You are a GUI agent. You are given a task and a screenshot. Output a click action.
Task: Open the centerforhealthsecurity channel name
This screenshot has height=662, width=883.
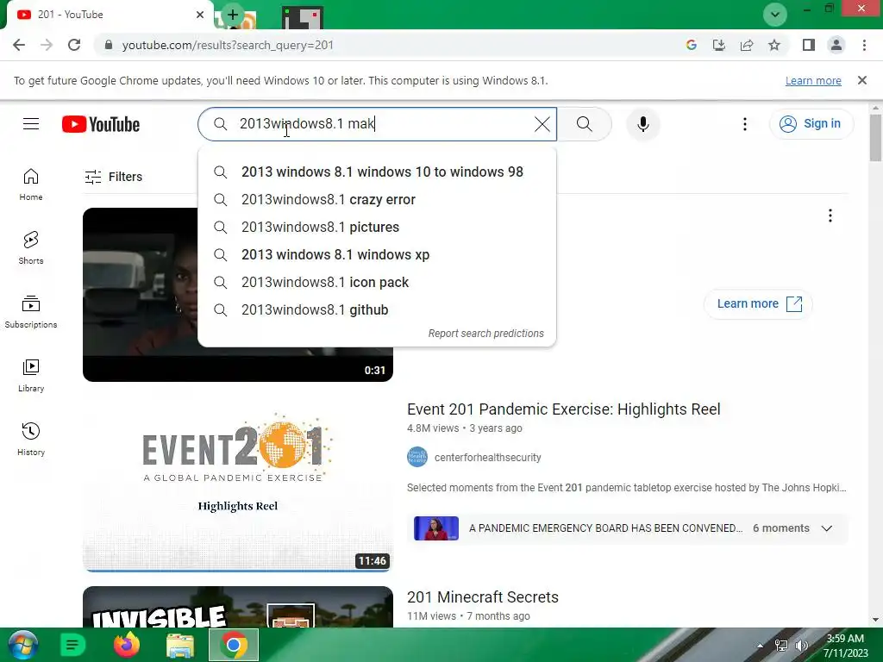(488, 458)
